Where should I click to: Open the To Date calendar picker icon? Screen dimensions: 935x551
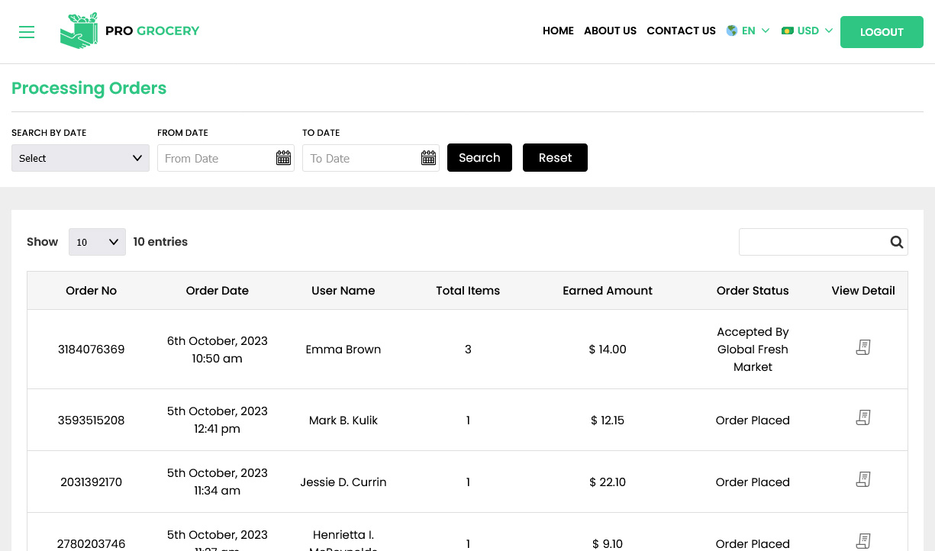(x=428, y=158)
